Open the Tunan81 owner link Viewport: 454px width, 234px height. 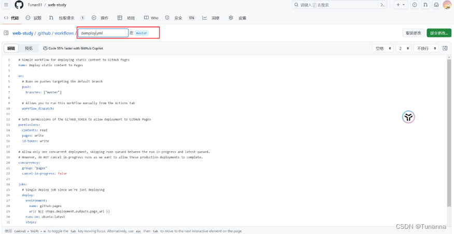(x=35, y=5)
